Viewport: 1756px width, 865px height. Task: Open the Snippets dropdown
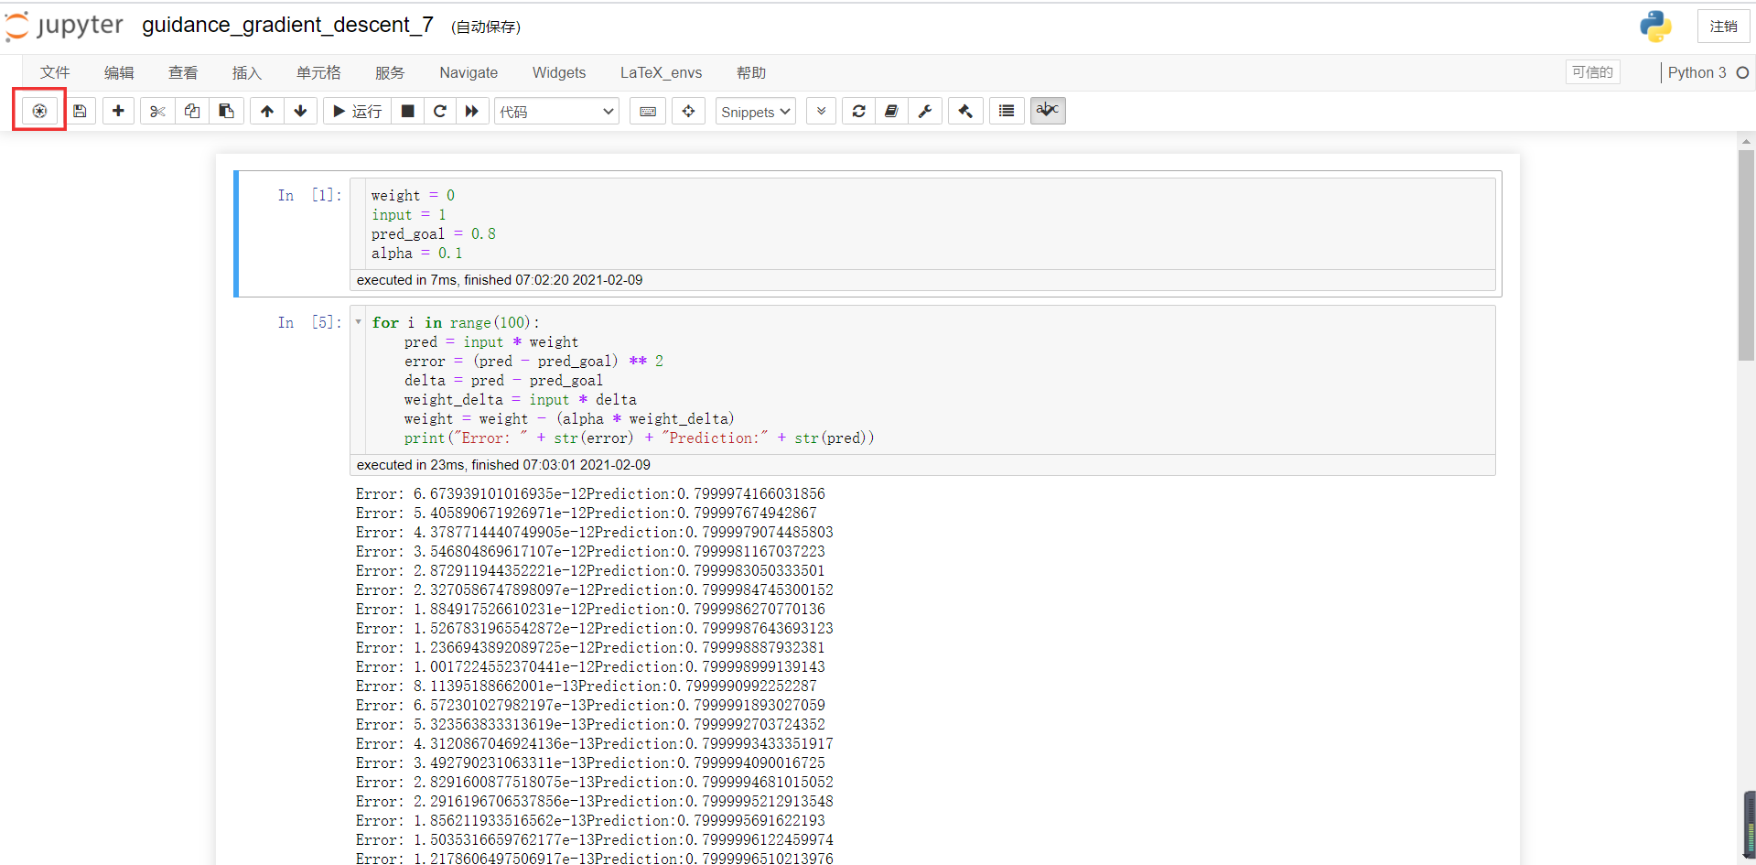pos(755,112)
